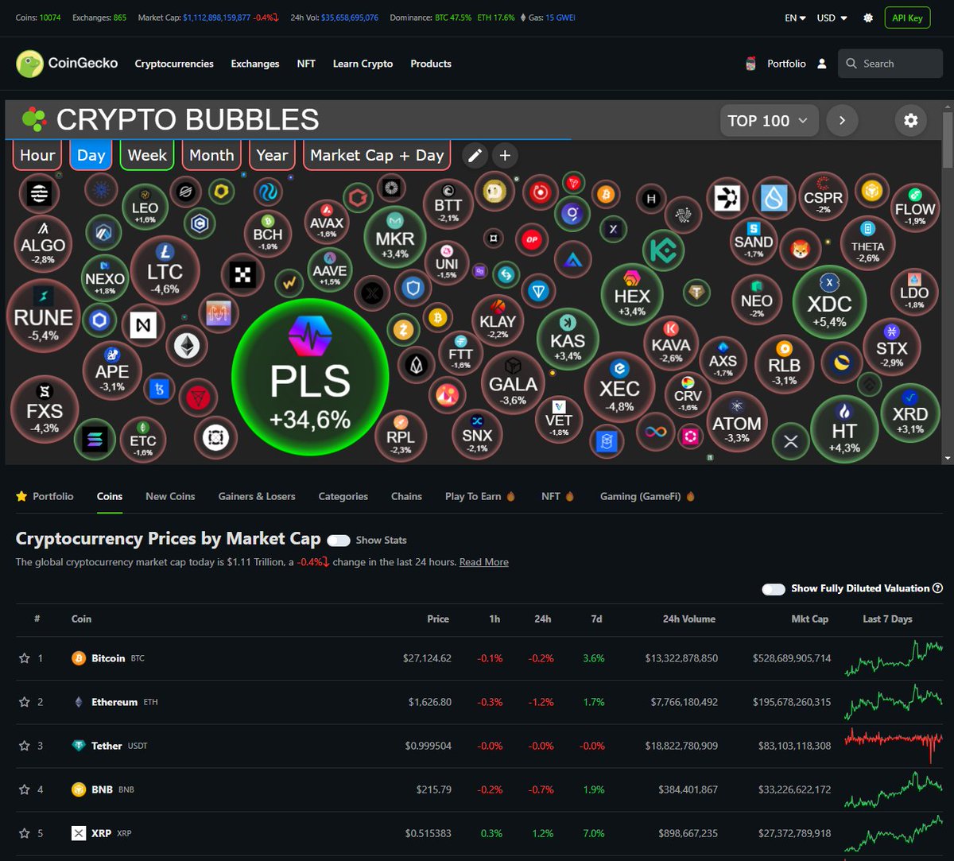Open the Portfolio candy jar icon
This screenshot has width=954, height=861.
(750, 63)
